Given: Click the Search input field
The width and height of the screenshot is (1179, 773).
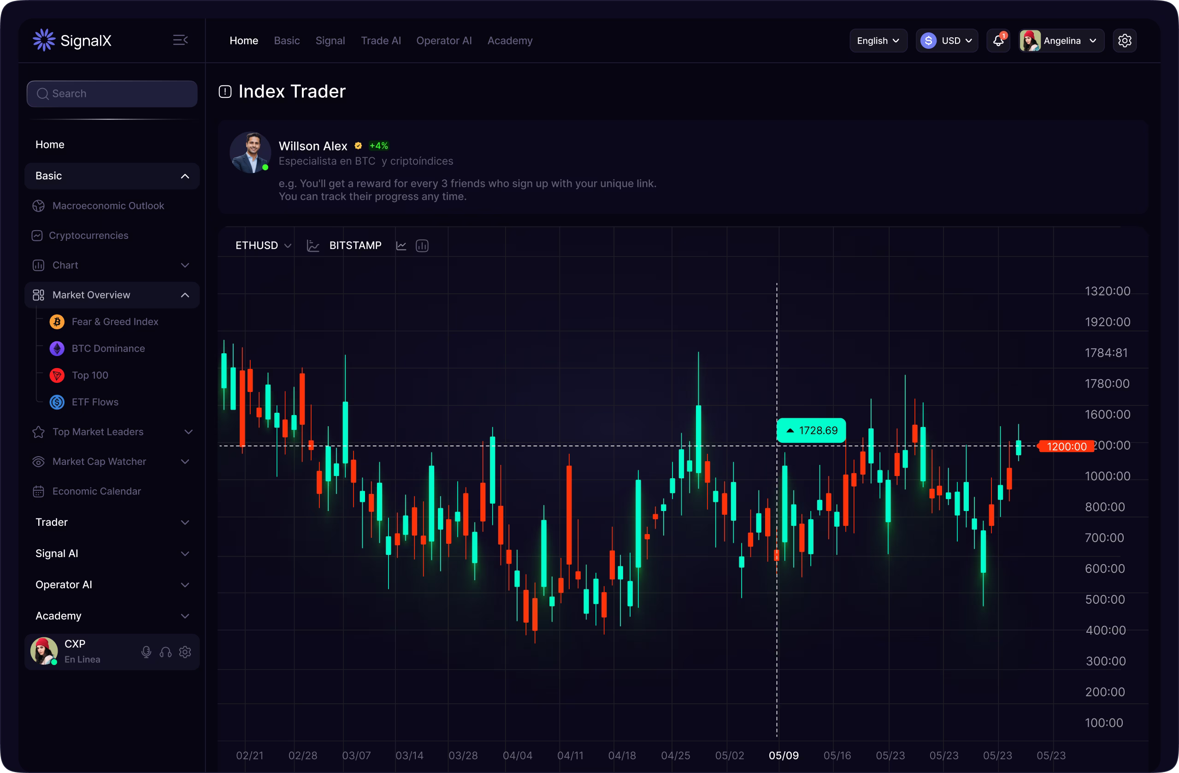Looking at the screenshot, I should (112, 93).
